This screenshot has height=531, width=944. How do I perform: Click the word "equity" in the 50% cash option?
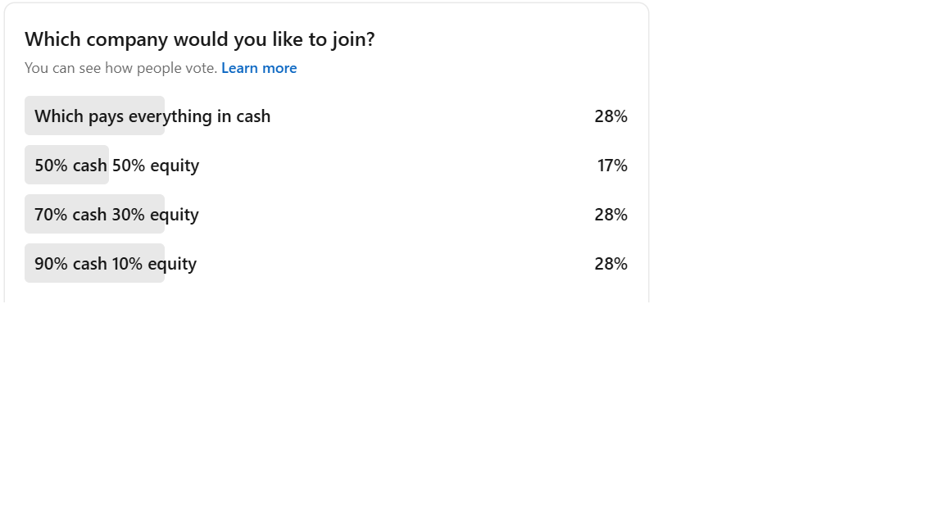175,166
